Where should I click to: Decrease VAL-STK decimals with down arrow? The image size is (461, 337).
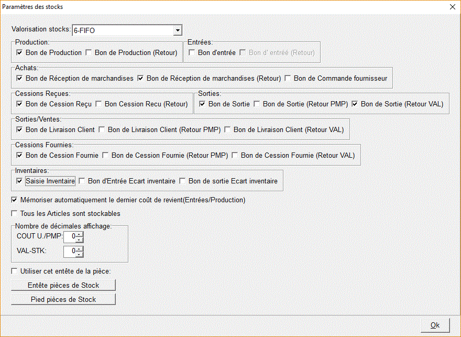[79, 255]
